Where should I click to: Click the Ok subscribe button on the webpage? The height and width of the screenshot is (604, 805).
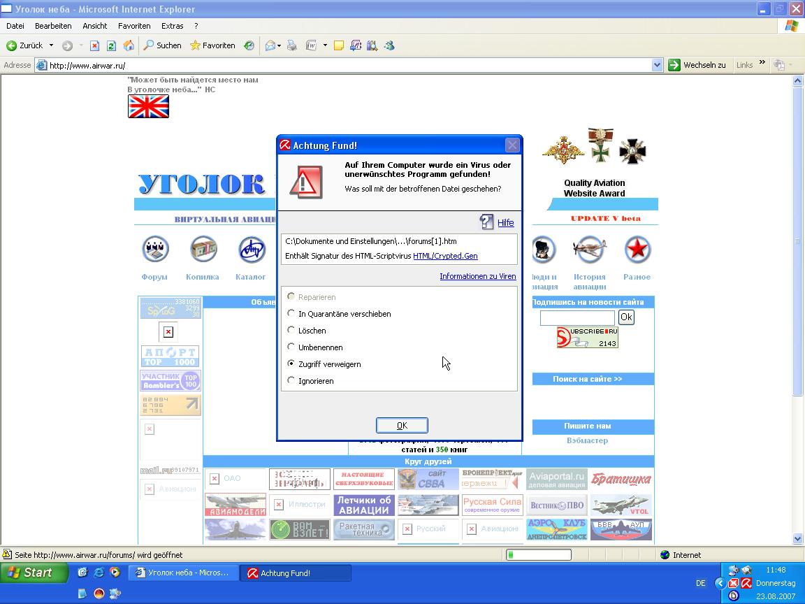click(x=626, y=317)
